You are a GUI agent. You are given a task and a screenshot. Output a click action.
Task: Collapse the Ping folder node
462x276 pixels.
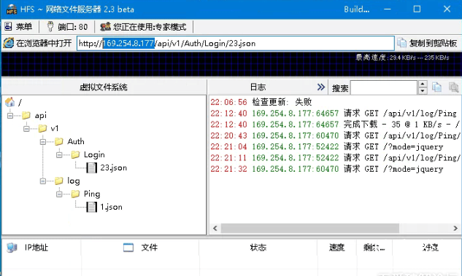pos(59,194)
